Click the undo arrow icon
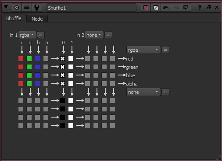Viewport: 222px width, 161px height. pyautogui.click(x=166, y=7)
